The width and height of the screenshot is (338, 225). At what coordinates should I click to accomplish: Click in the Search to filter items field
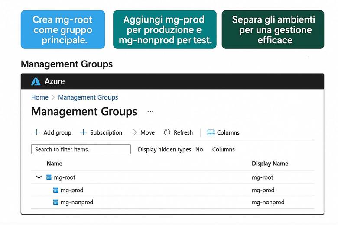tap(81, 149)
